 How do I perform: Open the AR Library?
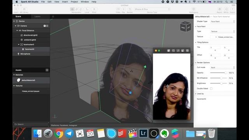24,9
